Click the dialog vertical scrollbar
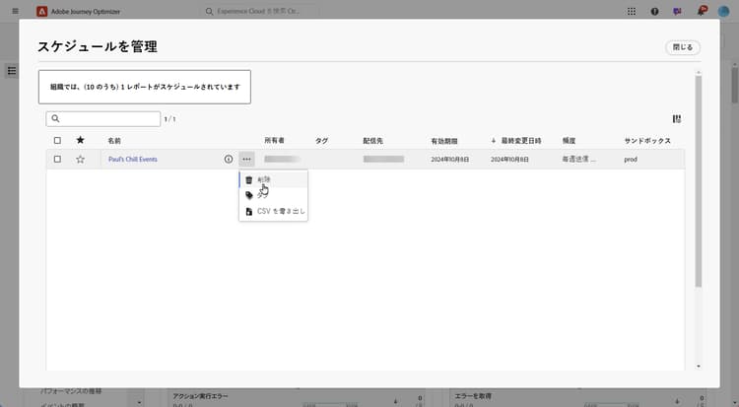The width and height of the screenshot is (739, 407). (x=699, y=181)
